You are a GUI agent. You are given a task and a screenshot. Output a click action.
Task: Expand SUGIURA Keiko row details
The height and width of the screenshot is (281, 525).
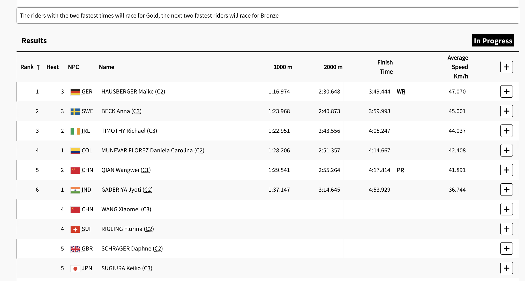506,268
